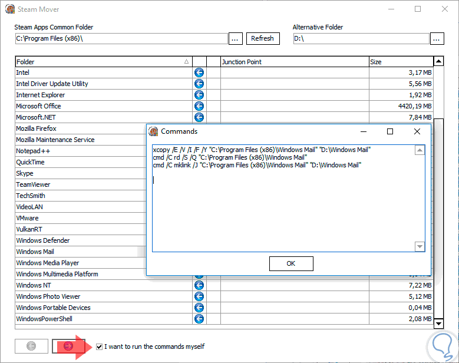The width and height of the screenshot is (459, 363).
Task: Select Windows Mail folder row
Action: (x=81, y=252)
